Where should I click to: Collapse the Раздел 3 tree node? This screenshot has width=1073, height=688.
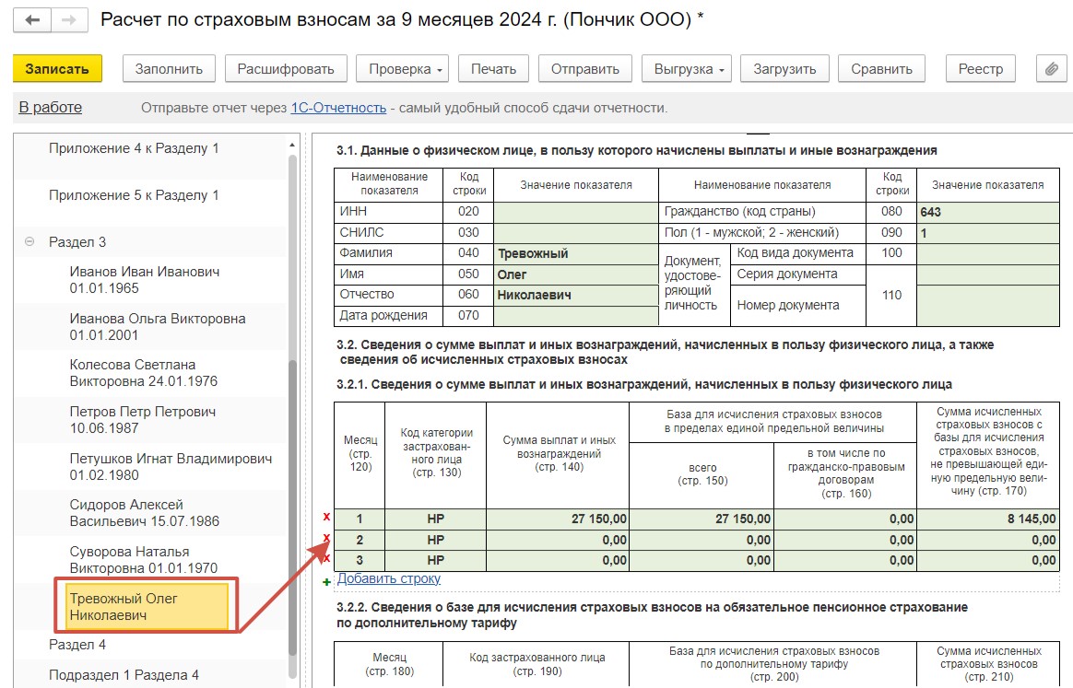coord(29,241)
